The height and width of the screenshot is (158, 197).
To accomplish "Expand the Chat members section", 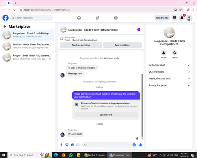I will tap(169, 72).
